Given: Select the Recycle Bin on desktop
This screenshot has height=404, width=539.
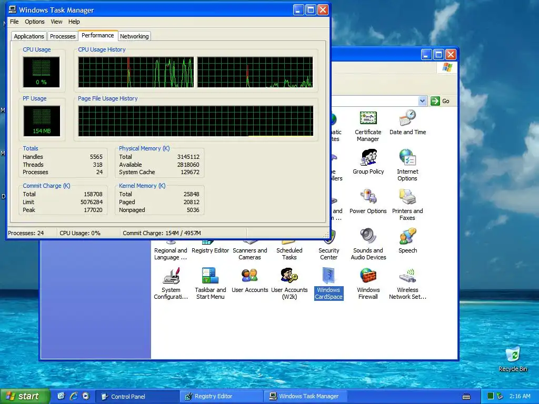Looking at the screenshot, I should pyautogui.click(x=513, y=359).
